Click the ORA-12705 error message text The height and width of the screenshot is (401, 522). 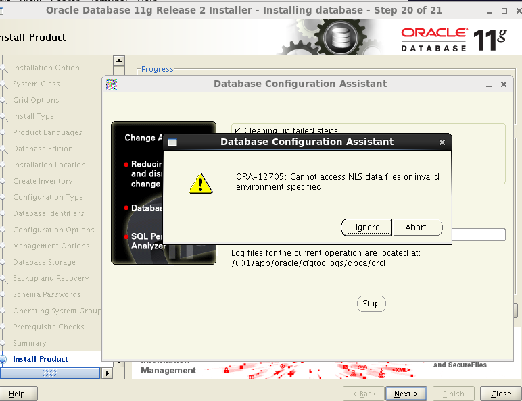pos(337,182)
